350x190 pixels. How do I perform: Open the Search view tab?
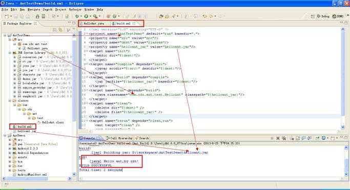(x=142, y=138)
